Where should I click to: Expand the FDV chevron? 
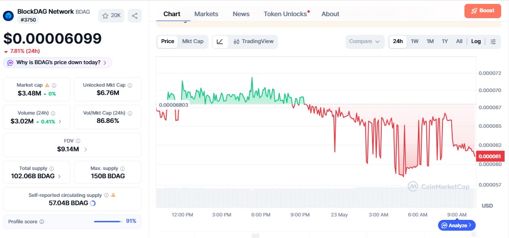(x=86, y=149)
